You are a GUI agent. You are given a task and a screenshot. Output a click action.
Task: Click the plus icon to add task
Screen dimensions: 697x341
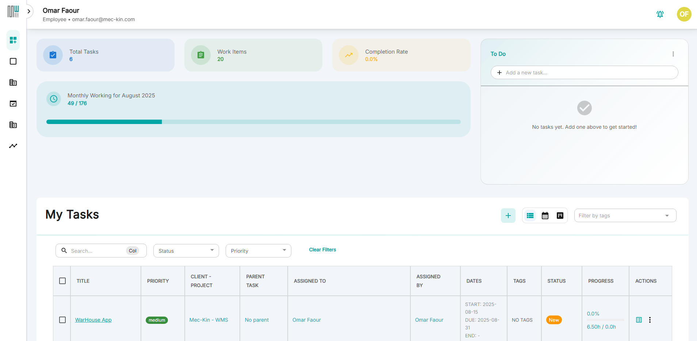point(508,216)
